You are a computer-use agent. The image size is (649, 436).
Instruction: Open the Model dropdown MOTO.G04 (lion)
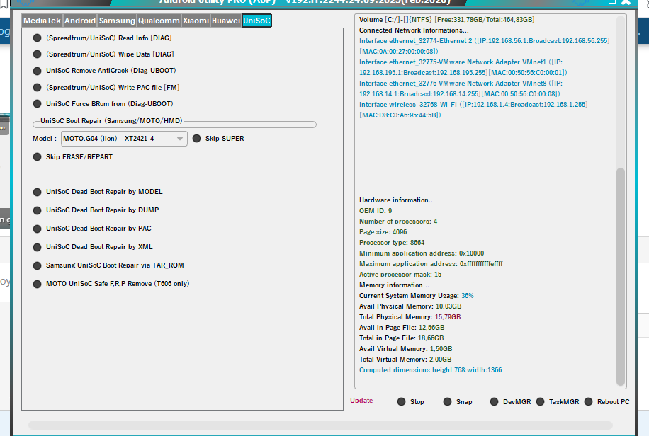pyautogui.click(x=124, y=139)
